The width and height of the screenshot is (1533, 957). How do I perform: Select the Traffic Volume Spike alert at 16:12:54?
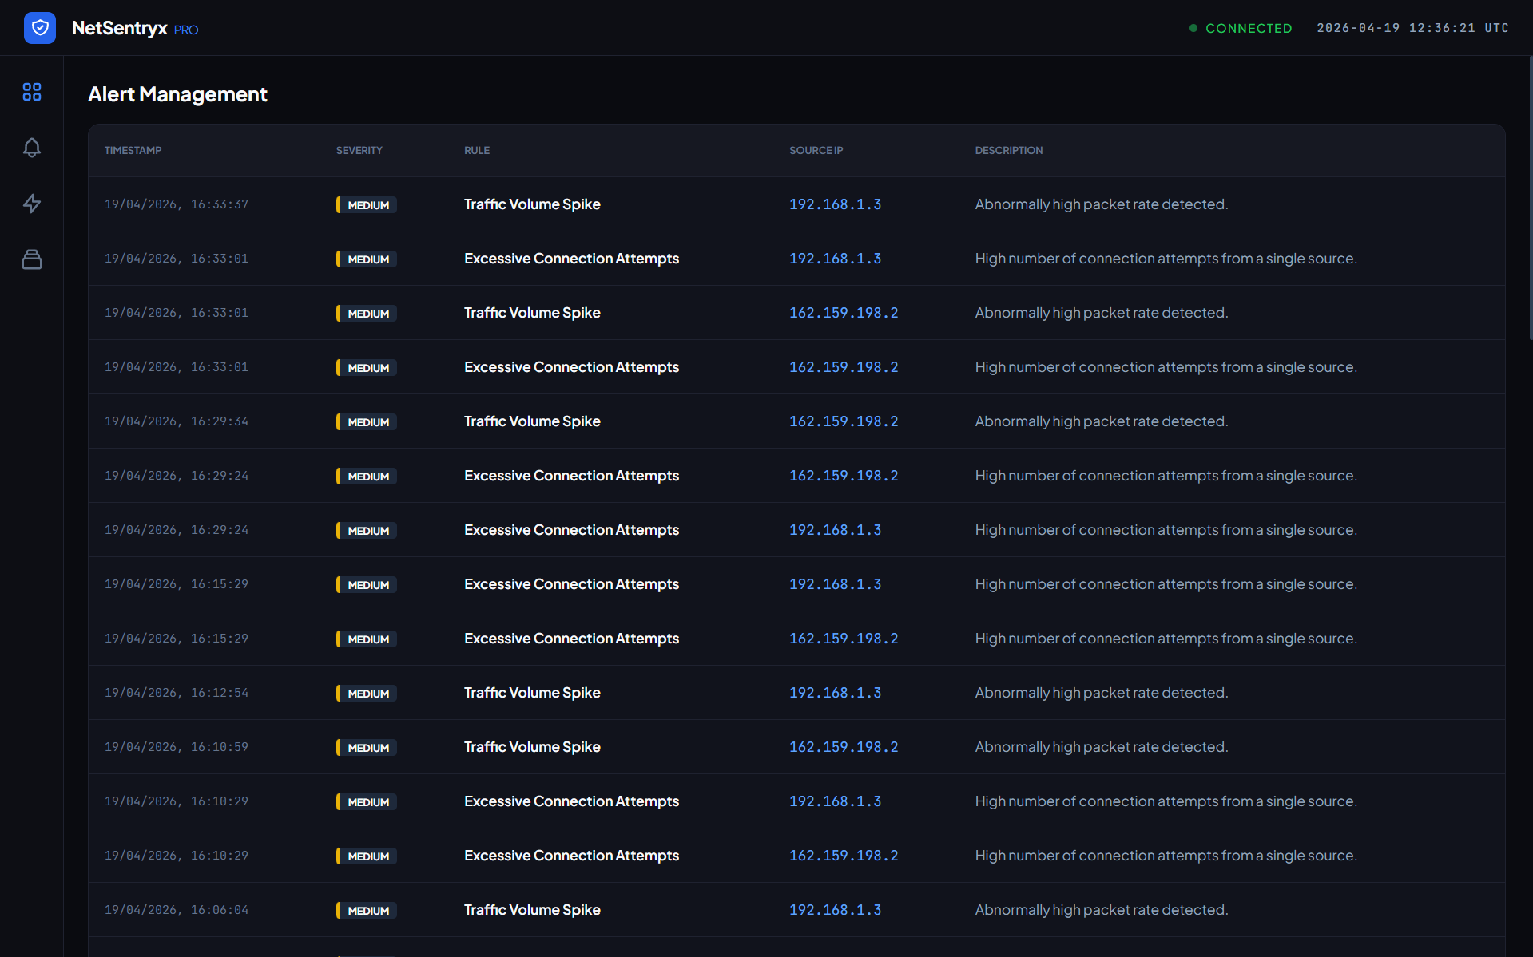click(532, 693)
